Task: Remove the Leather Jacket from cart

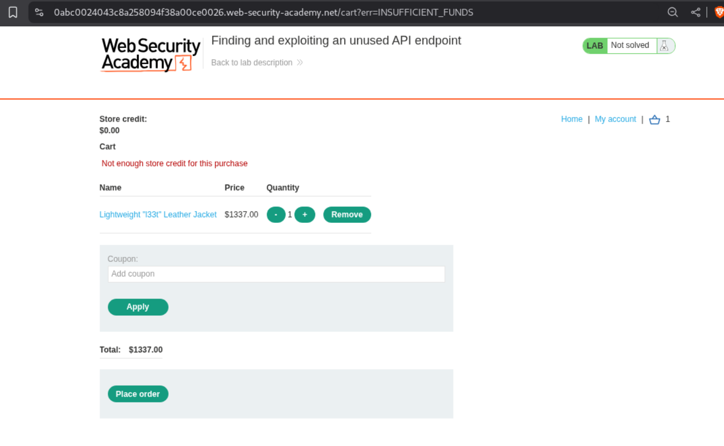Action: (x=347, y=215)
